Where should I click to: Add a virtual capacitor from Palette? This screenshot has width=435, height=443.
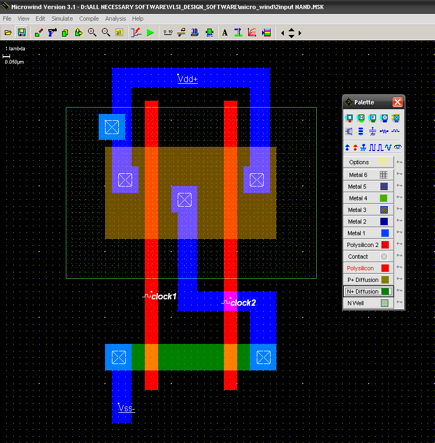tap(372, 131)
